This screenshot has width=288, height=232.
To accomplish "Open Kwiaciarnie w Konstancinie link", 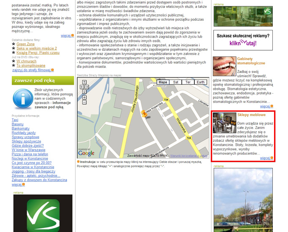I will click(x=33, y=167).
